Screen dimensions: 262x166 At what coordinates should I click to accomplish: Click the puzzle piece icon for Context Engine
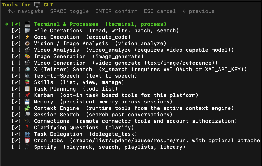click(x=27, y=108)
